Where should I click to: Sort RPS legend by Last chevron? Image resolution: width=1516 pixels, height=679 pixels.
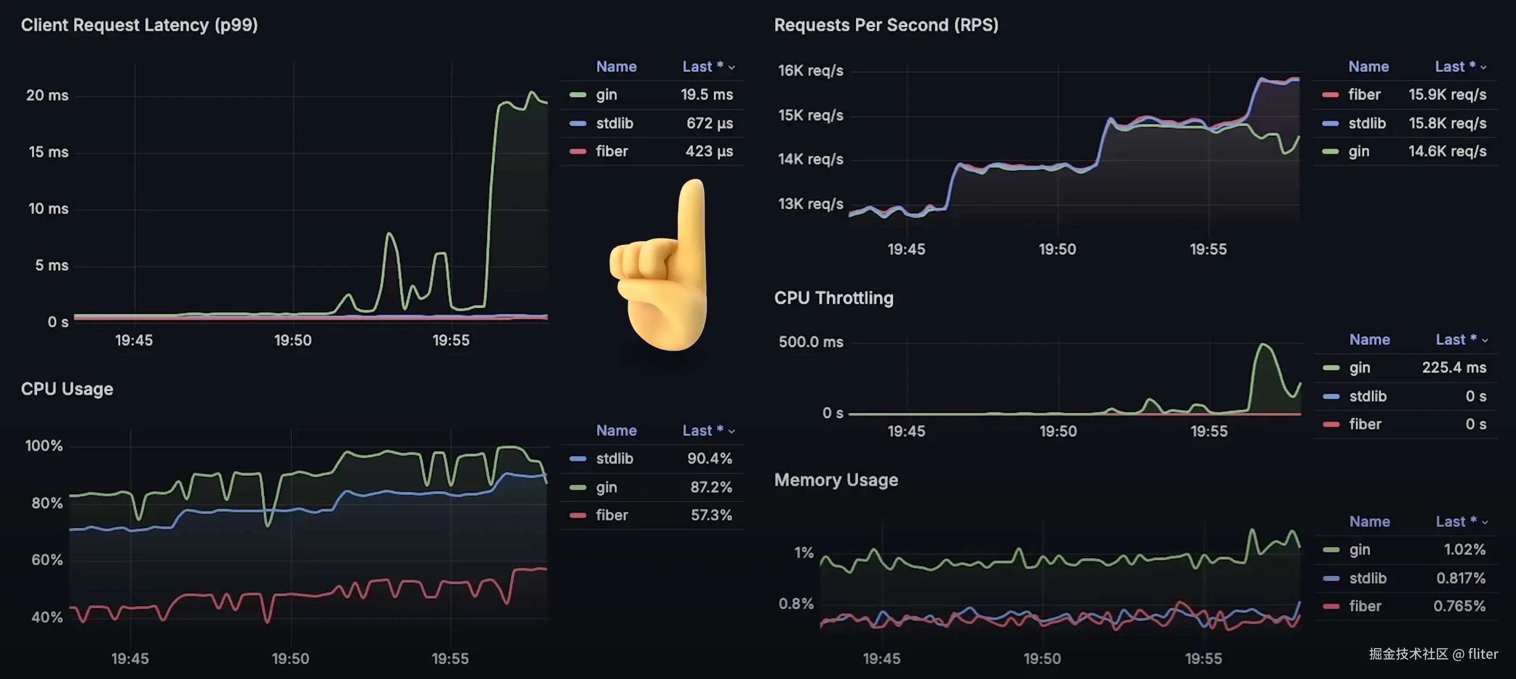pyautogui.click(x=1483, y=67)
